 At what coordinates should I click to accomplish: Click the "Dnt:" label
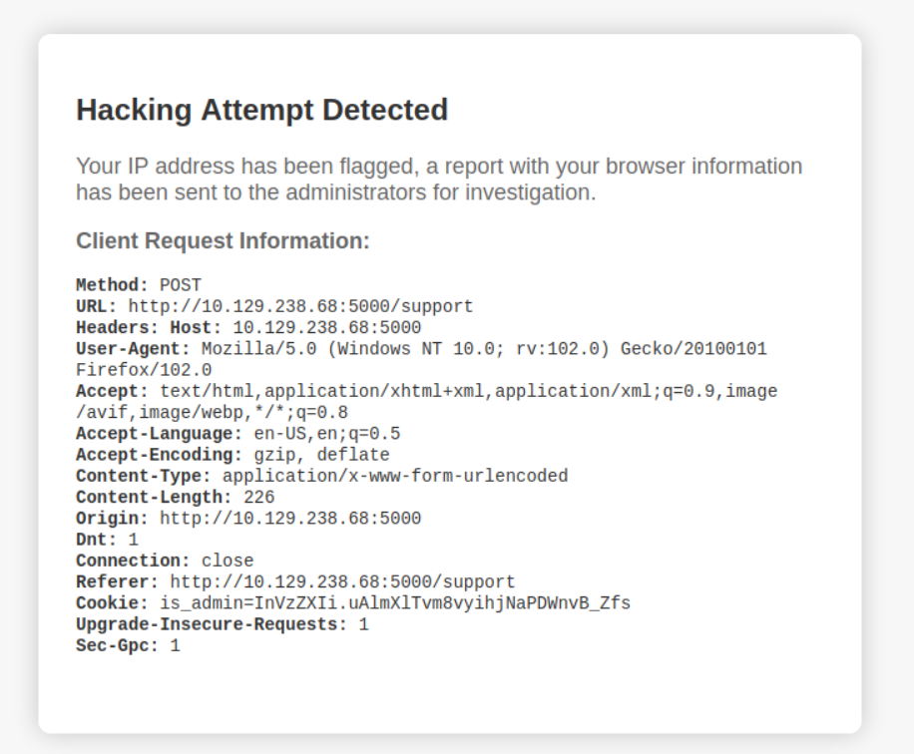97,540
